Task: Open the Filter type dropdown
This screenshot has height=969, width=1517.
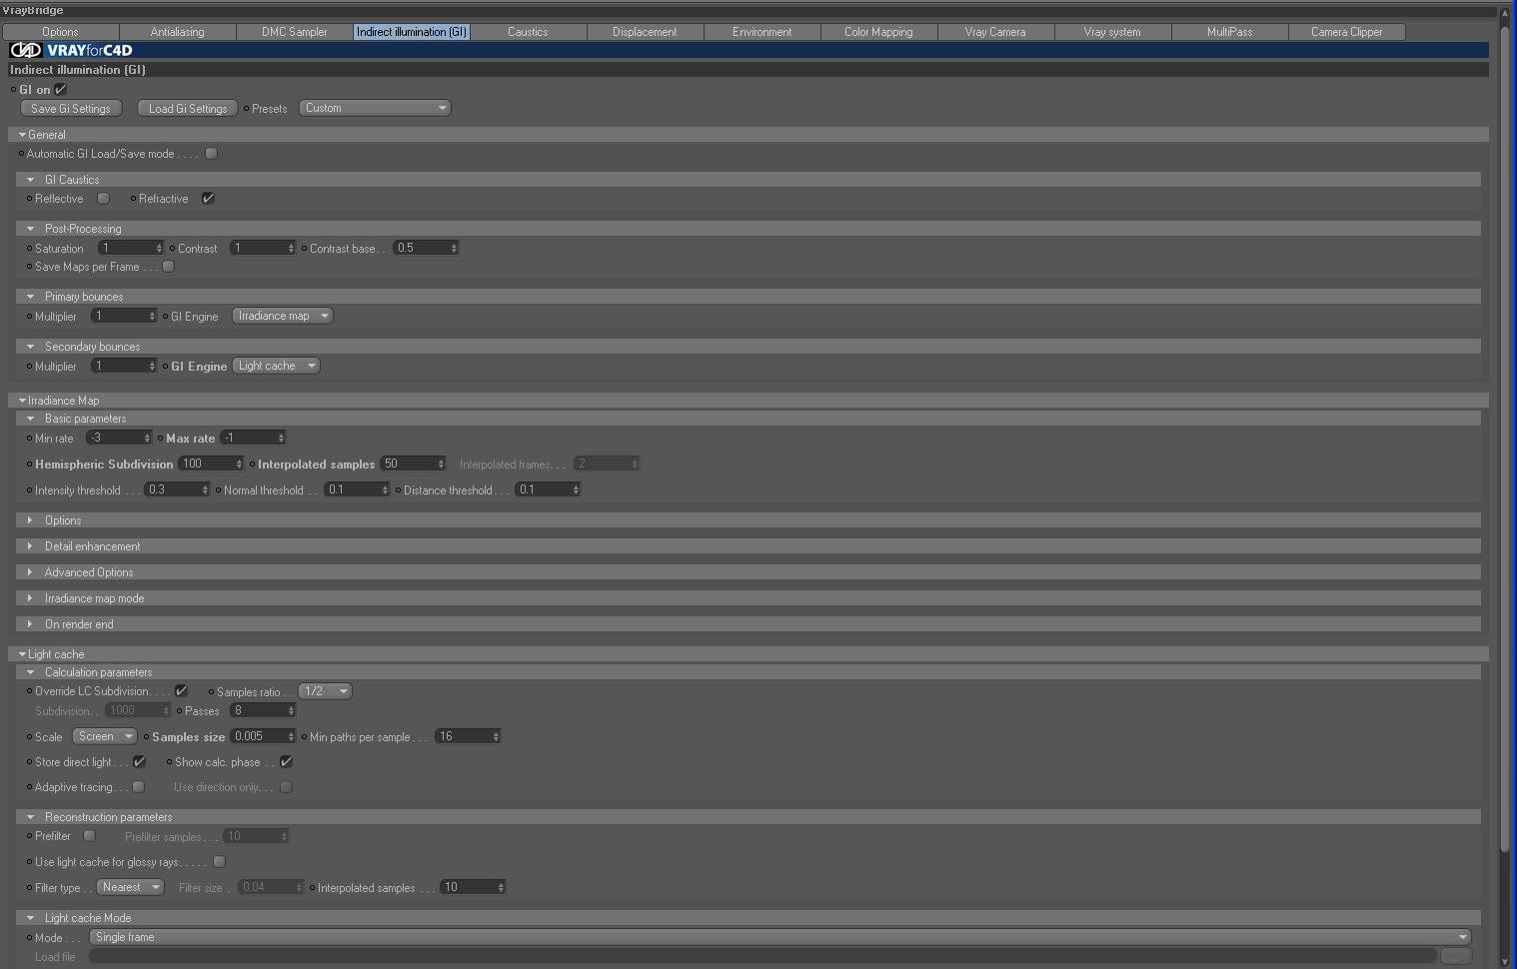Action: coord(130,887)
